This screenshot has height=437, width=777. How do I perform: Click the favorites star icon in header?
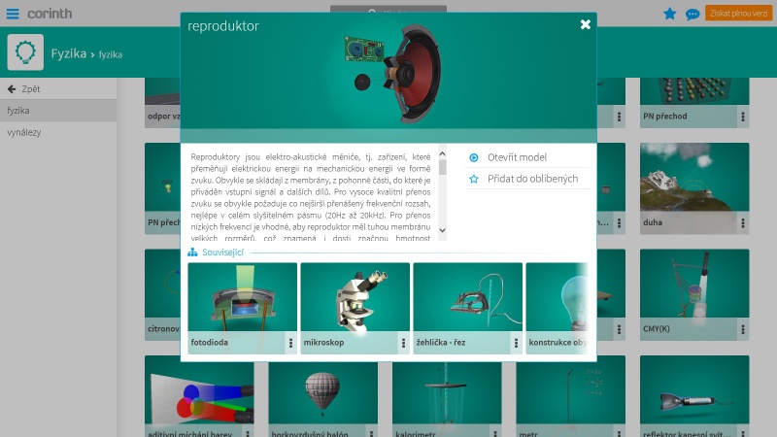coord(669,14)
